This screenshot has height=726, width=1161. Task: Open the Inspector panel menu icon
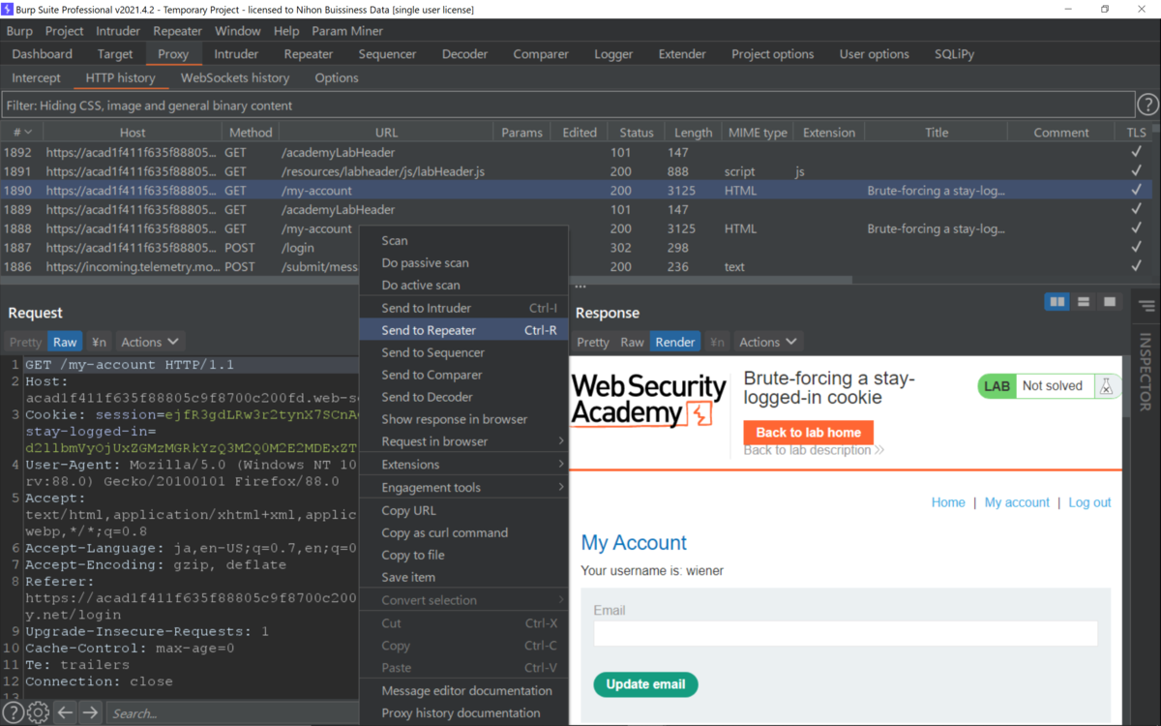(1146, 307)
